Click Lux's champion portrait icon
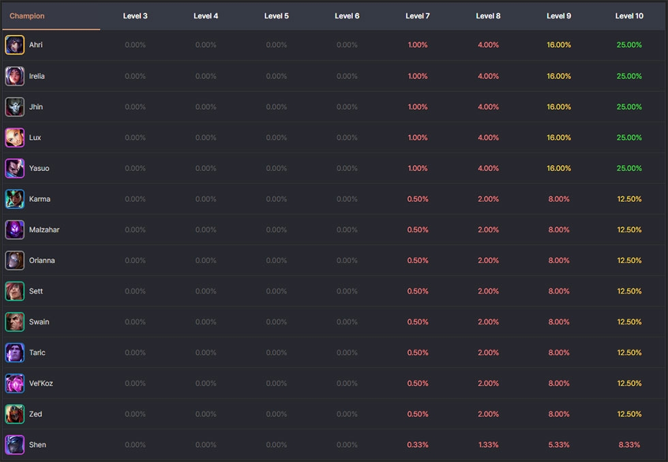The height and width of the screenshot is (462, 668). (14, 138)
